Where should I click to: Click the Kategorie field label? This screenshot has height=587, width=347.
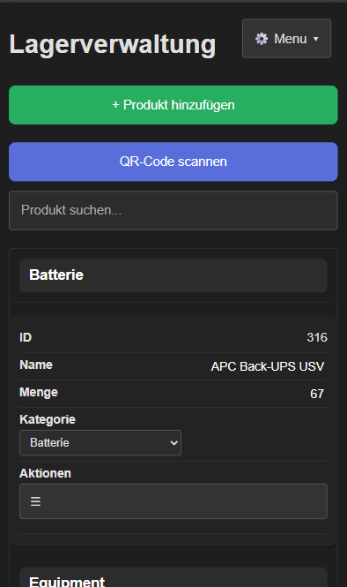pyautogui.click(x=48, y=419)
